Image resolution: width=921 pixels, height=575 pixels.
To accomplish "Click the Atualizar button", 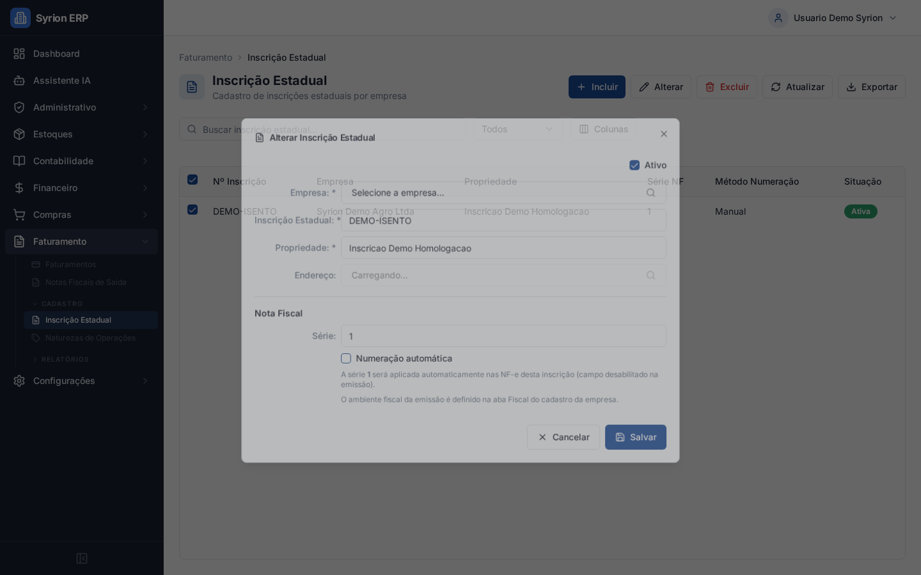I will coord(798,87).
